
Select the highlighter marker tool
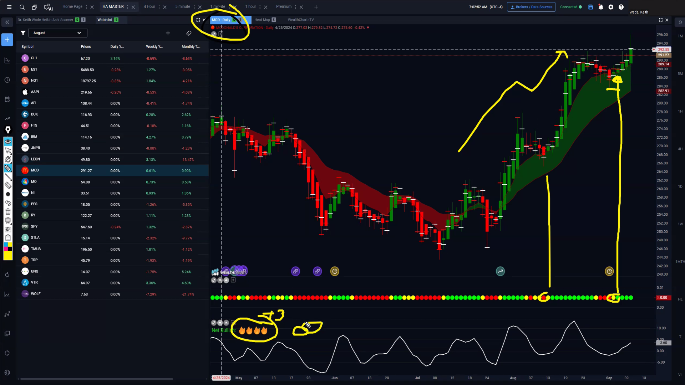(x=8, y=168)
